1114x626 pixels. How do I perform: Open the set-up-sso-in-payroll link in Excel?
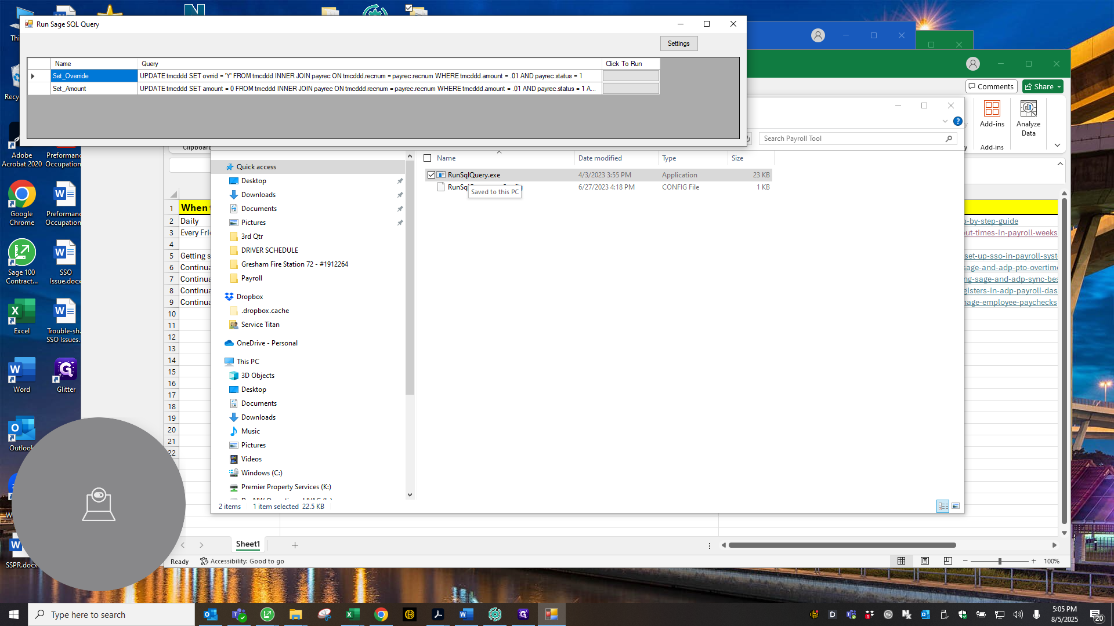pyautogui.click(x=1011, y=256)
